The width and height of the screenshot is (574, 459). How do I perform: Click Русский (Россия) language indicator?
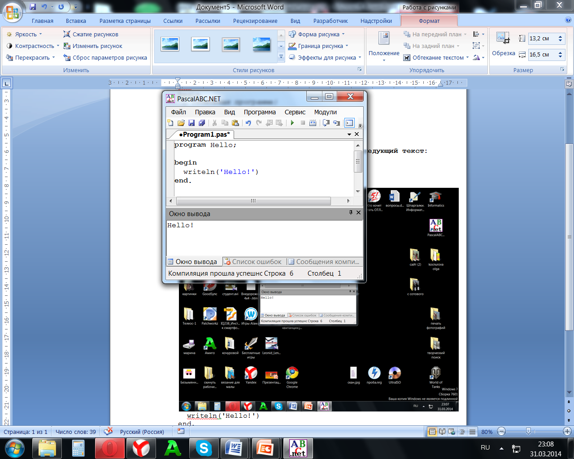142,432
